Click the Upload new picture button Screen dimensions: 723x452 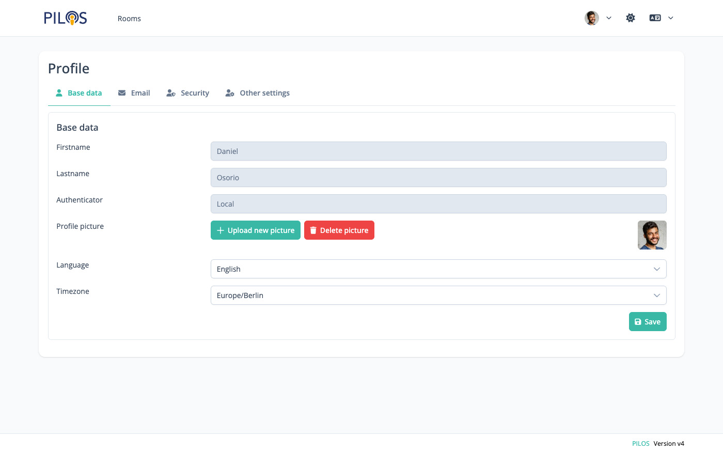[x=255, y=230]
